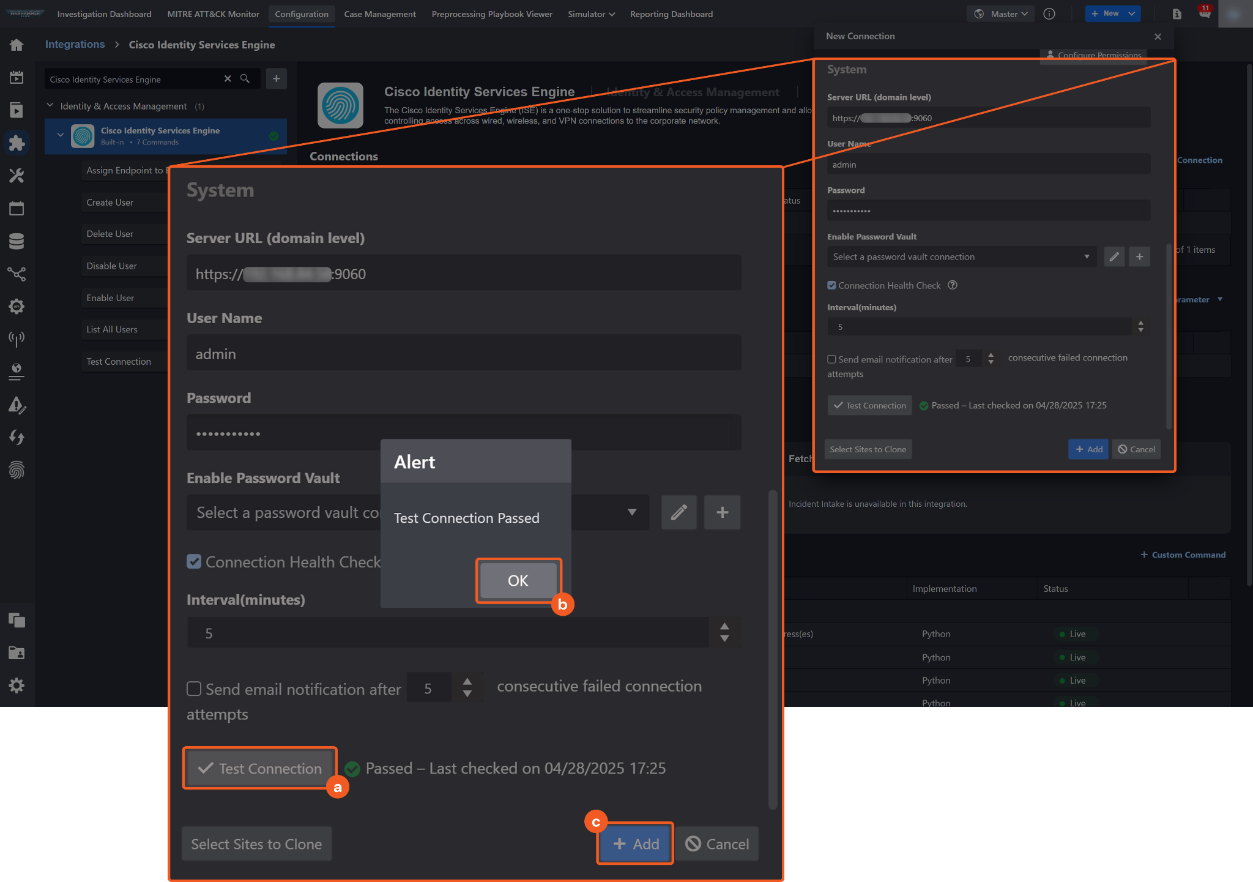Open the Integrations puzzle-piece sidebar icon

pyautogui.click(x=17, y=143)
